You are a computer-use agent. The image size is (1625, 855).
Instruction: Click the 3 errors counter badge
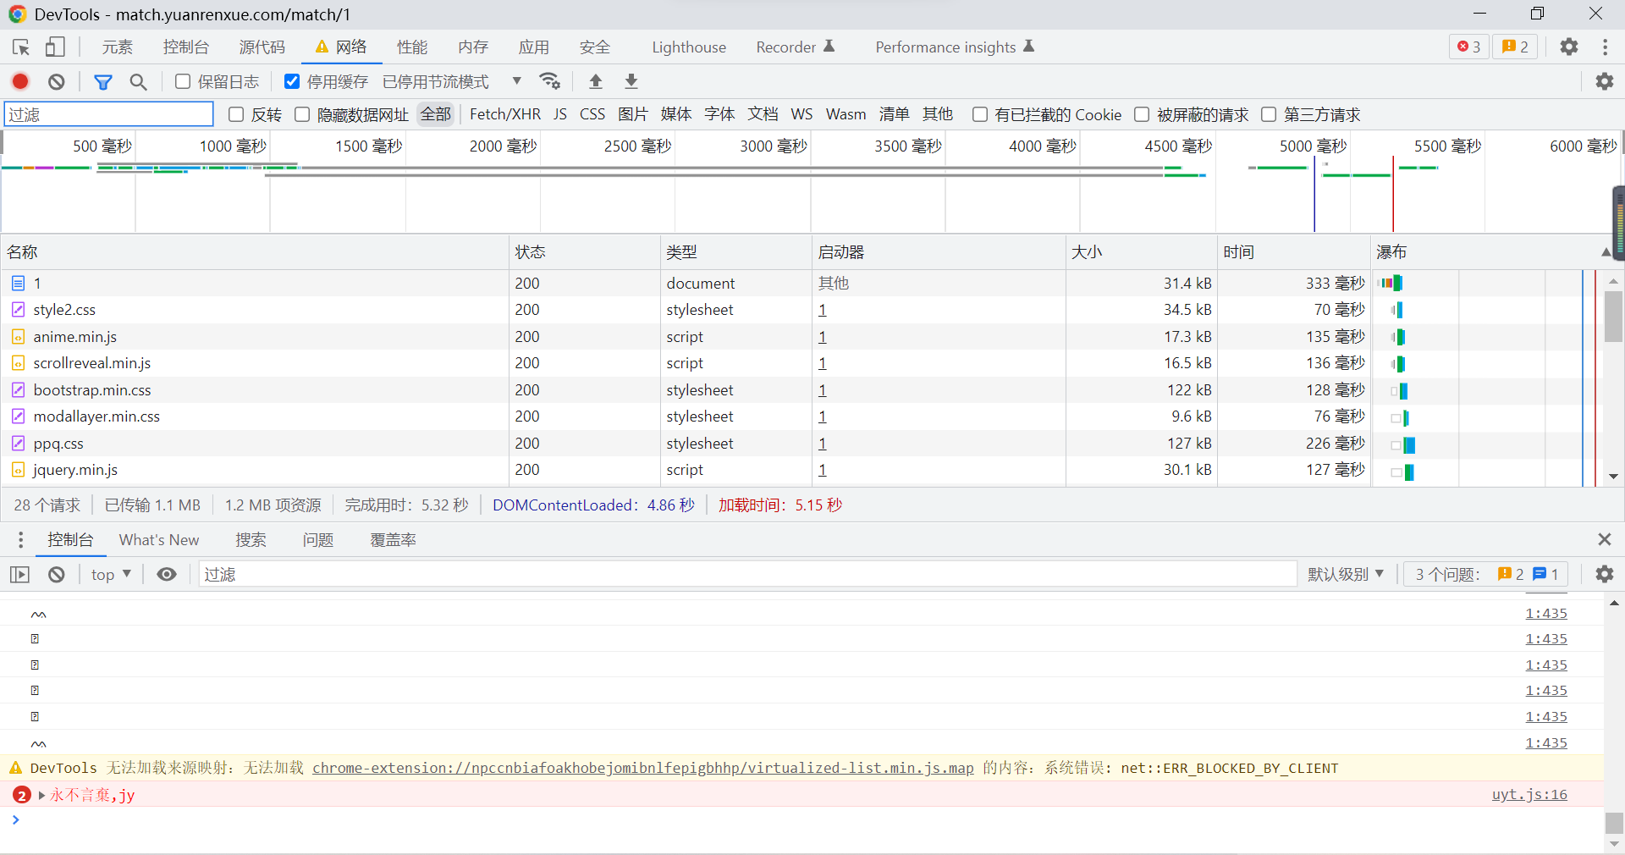[1468, 47]
